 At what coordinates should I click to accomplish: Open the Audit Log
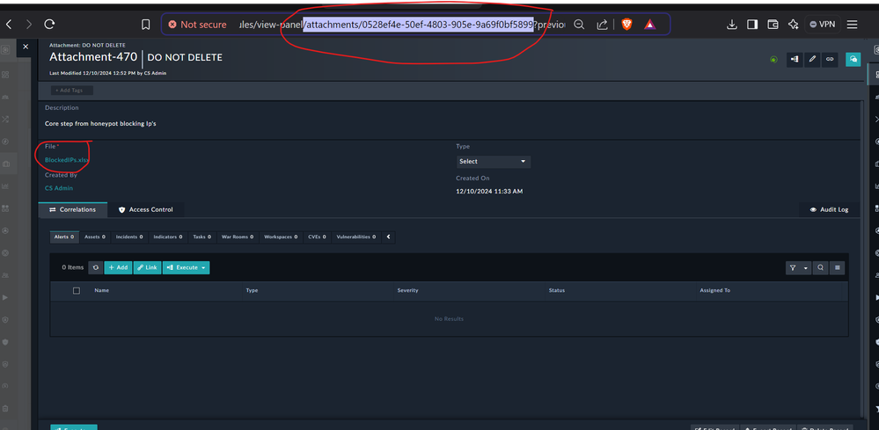pos(829,210)
